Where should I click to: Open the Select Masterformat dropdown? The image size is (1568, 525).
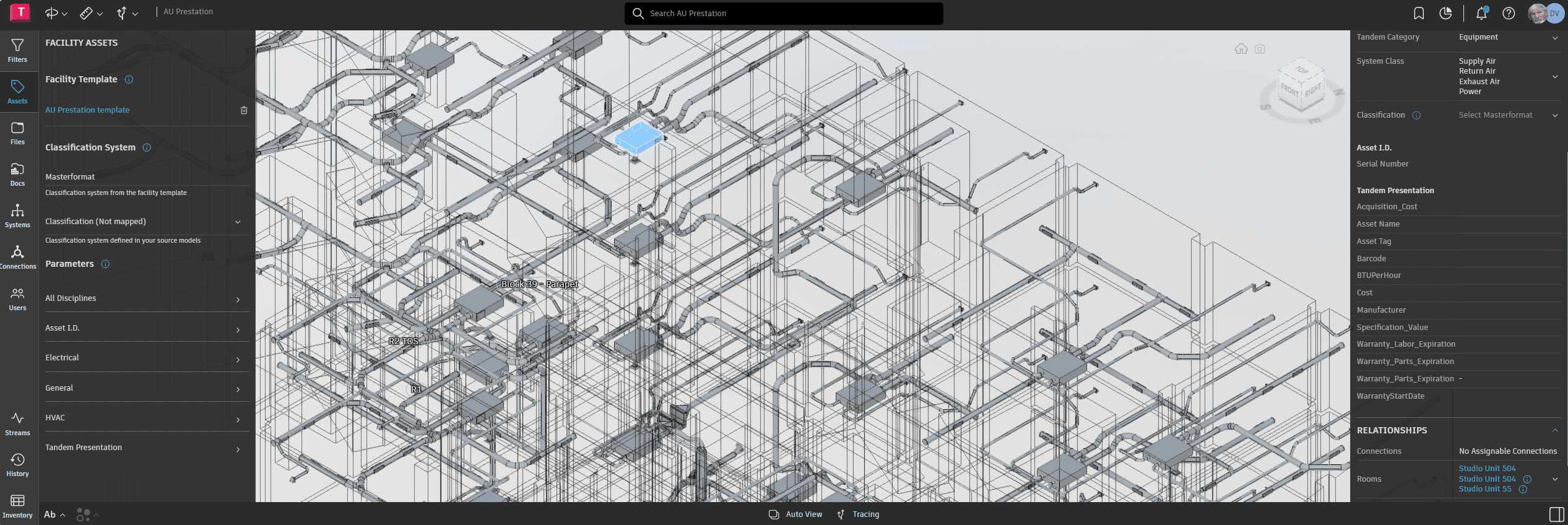pos(1508,115)
